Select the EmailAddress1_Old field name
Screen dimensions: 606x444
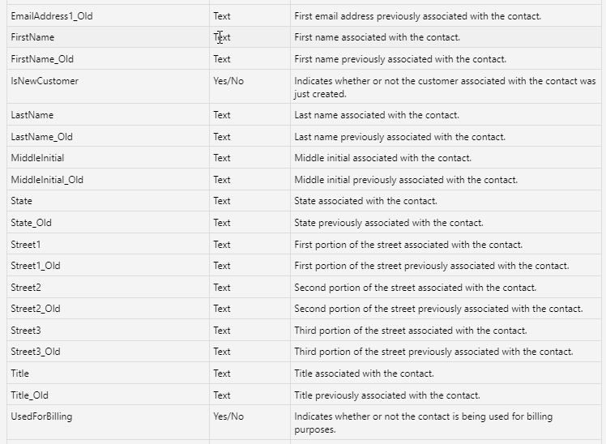pyautogui.click(x=51, y=15)
